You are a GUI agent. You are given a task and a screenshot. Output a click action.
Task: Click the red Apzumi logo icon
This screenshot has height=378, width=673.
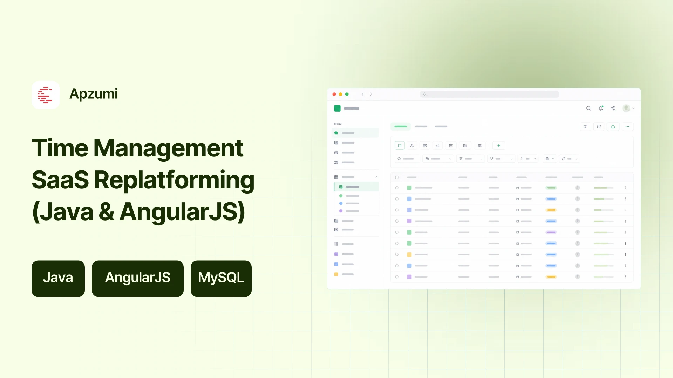click(46, 95)
